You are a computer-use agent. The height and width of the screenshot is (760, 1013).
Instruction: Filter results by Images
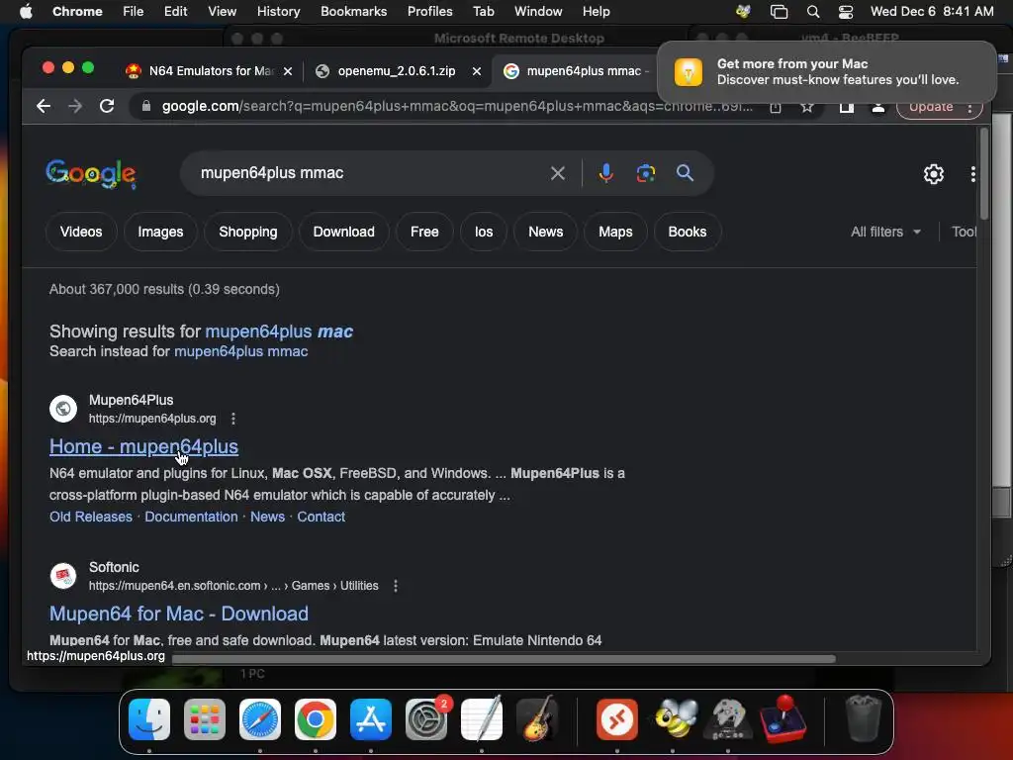point(160,232)
